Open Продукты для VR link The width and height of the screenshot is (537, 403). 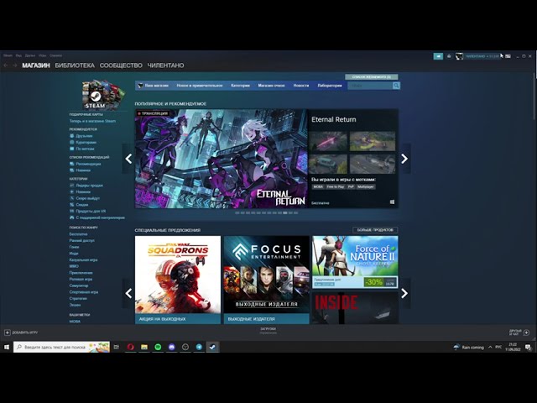tap(91, 211)
